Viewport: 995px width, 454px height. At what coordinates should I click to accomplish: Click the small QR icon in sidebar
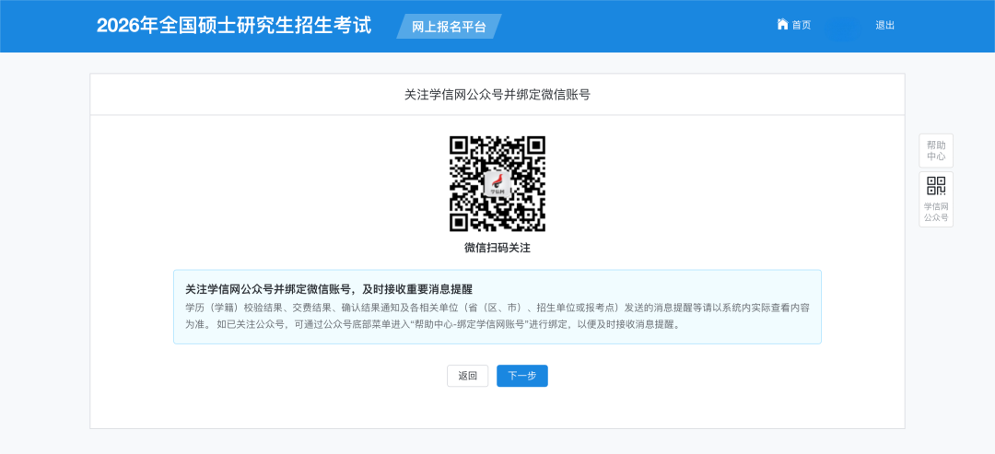(x=936, y=186)
